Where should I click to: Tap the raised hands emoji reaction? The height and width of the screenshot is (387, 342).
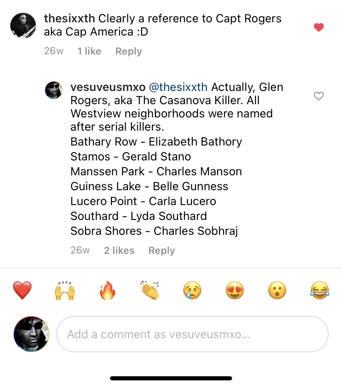(65, 290)
